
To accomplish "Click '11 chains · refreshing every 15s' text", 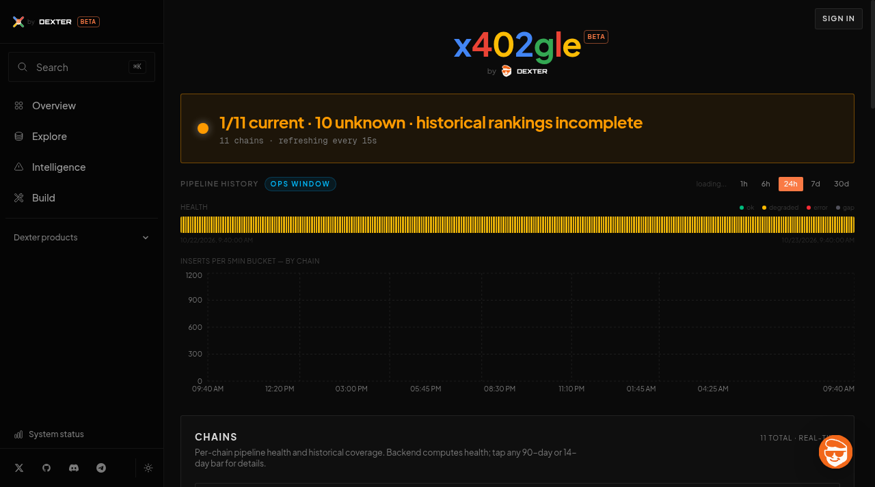I will click(298, 141).
